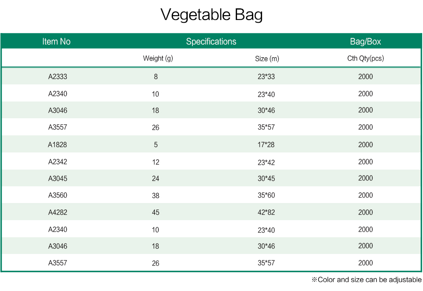Select the Specifications column header
This screenshot has width=423, height=291.
pos(211,41)
